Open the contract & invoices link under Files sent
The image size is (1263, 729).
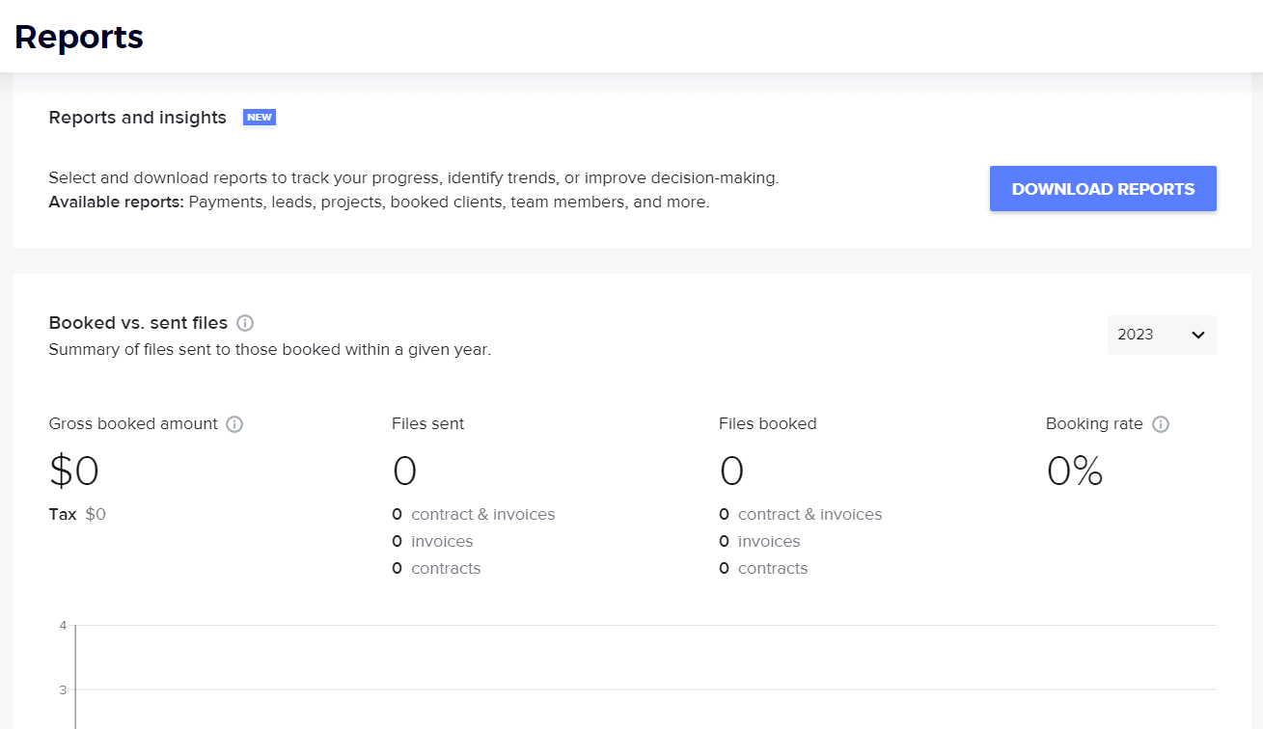pos(482,514)
